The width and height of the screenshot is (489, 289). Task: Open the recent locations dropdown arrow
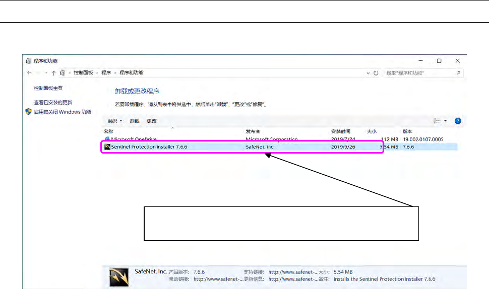pos(46,73)
